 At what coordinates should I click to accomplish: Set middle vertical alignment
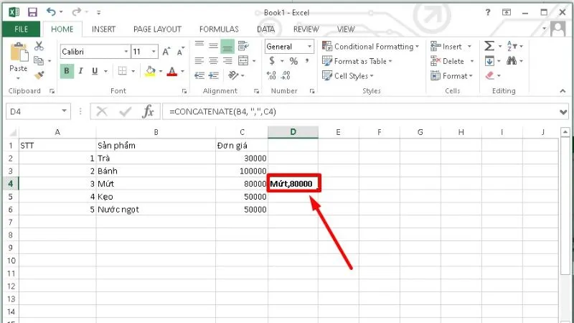click(213, 46)
